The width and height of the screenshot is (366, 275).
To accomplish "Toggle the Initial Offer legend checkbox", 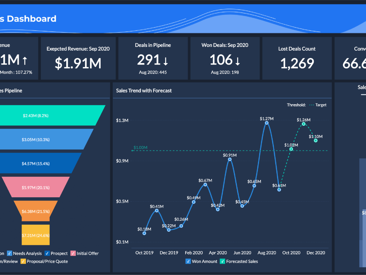I will pos(73,253).
